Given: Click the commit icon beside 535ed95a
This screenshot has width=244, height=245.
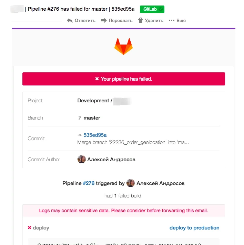Looking at the screenshot, I should 80,135.
